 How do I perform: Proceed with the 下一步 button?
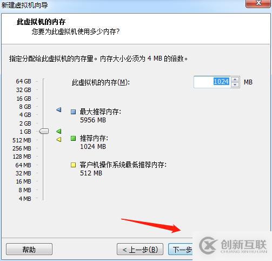(181, 249)
